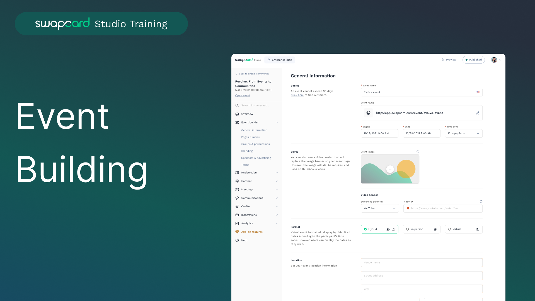This screenshot has width=535, height=301.
Task: Click the search magnifier icon in sidebar
Action: tap(237, 105)
